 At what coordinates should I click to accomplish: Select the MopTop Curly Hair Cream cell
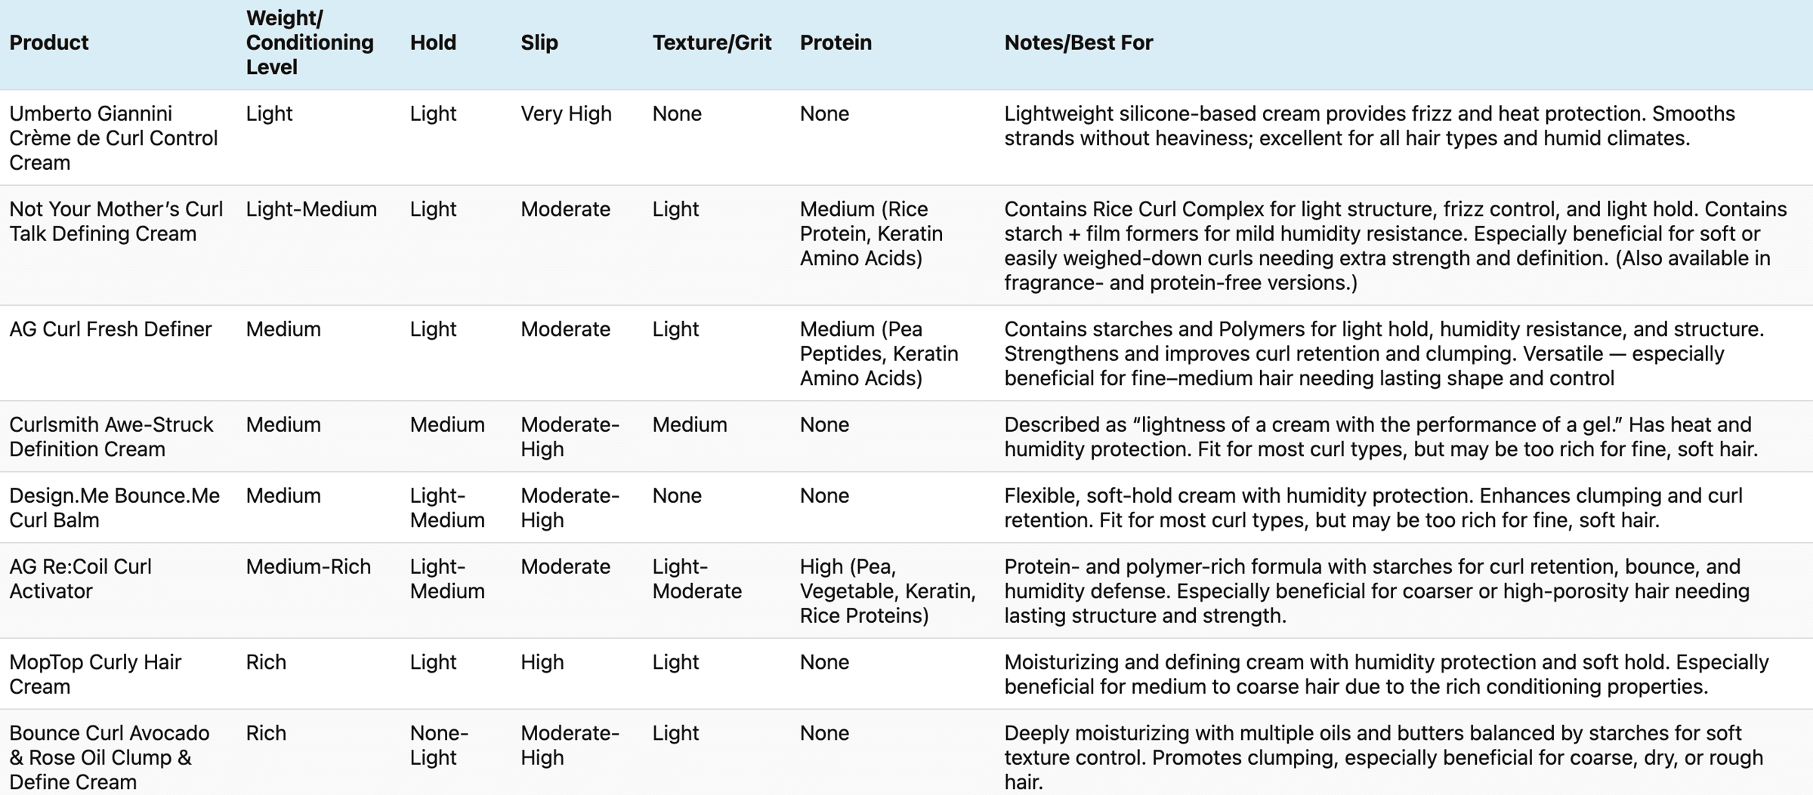[95, 674]
